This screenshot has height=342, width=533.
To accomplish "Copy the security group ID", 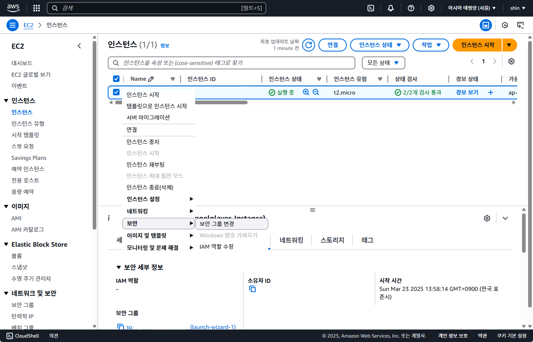I will (x=121, y=327).
